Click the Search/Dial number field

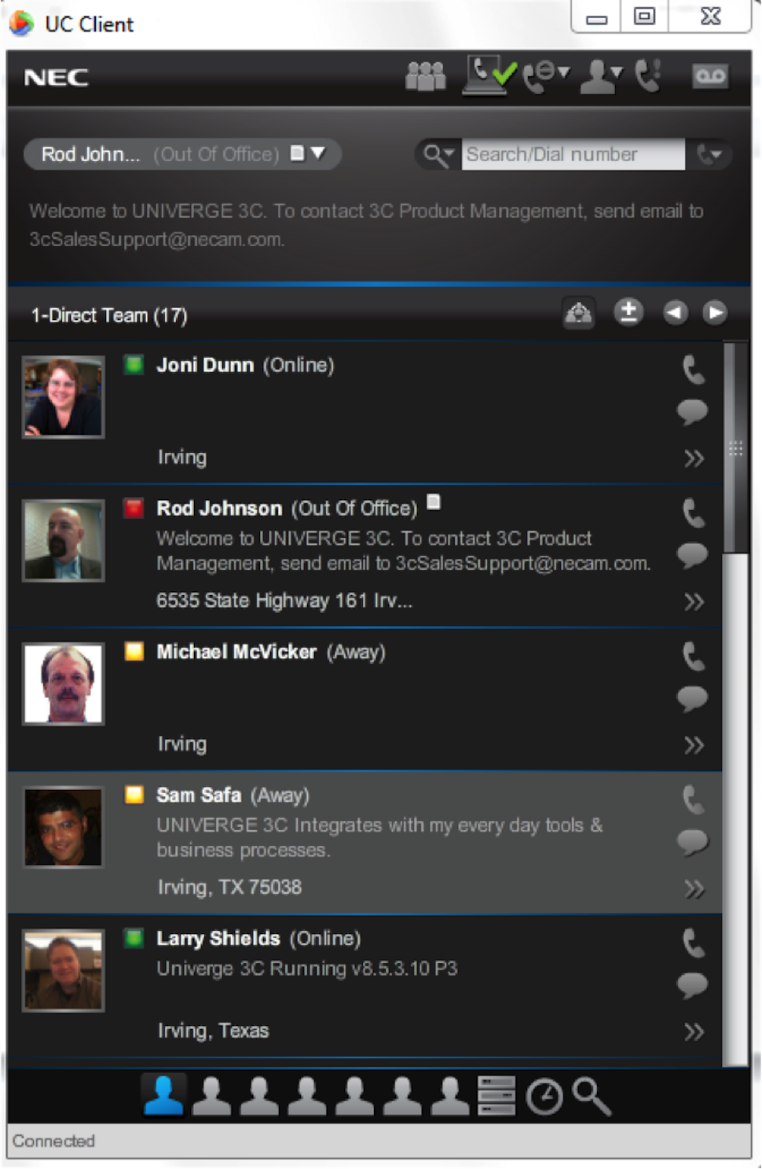[573, 154]
